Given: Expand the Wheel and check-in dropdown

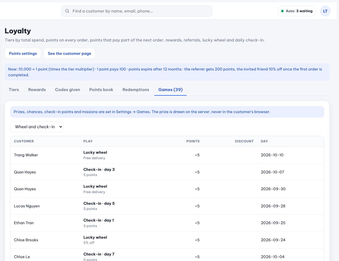Looking at the screenshot, I should pos(37,127).
